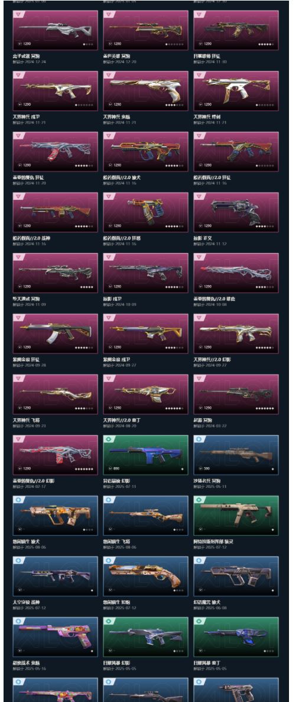302x702 pixels.
Task: Open the white-gold pistol skin dated 2024-11-21
Action: coord(146,91)
